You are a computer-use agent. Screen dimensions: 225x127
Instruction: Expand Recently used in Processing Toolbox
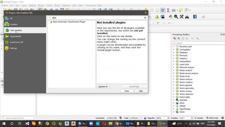(174, 47)
